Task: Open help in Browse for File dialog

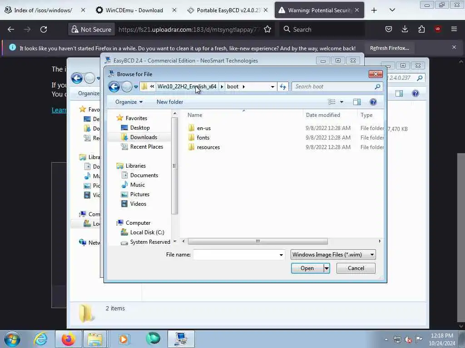Action: coord(373,102)
